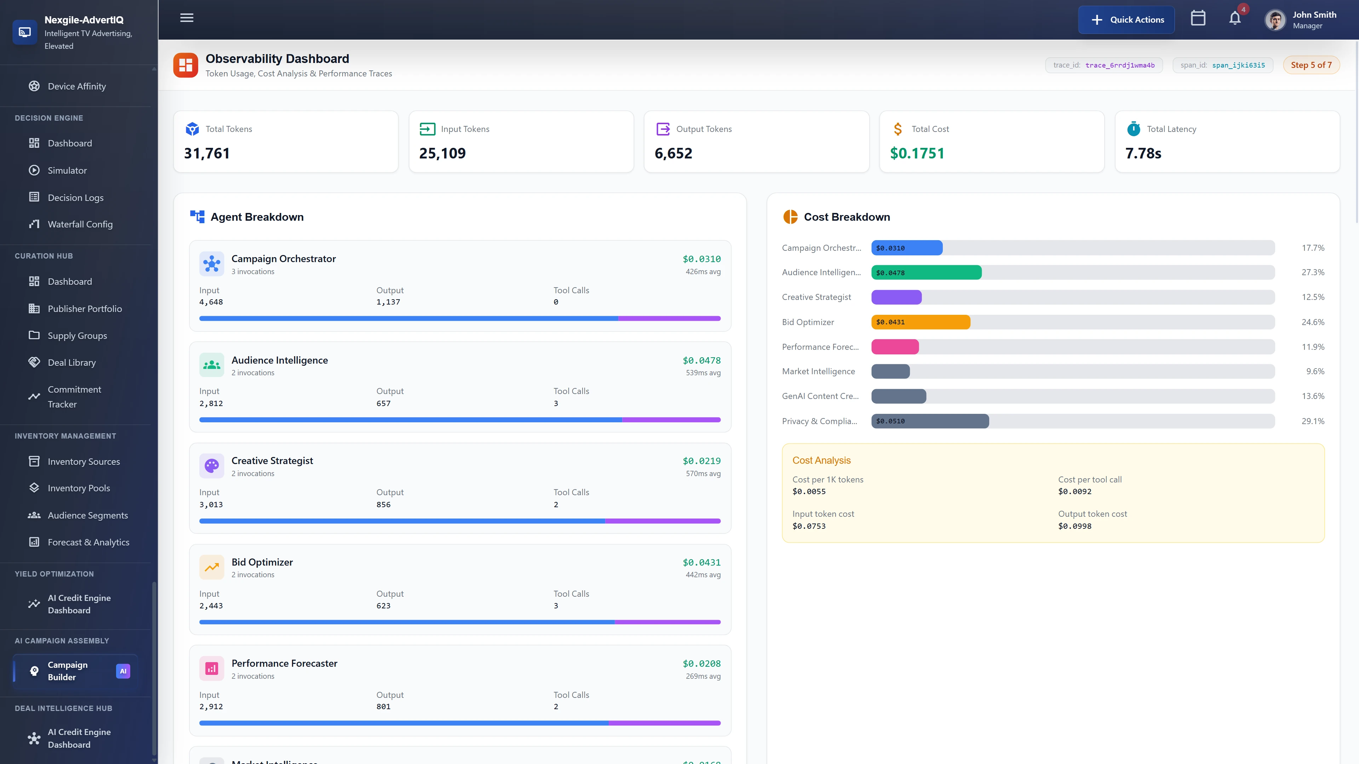This screenshot has height=764, width=1359.
Task: Toggle the sidebar with the hamburger menu
Action: 186,17
